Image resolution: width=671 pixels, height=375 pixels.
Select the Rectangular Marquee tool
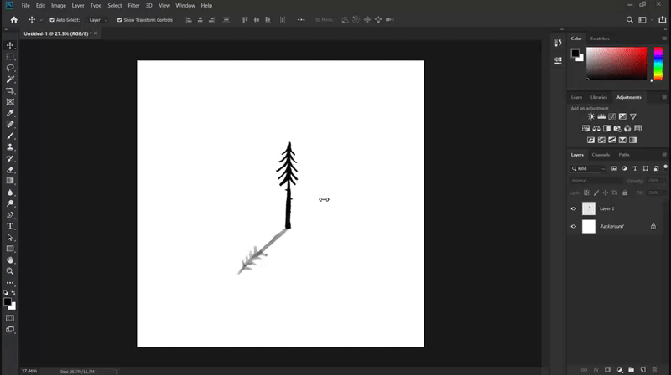[x=10, y=57]
